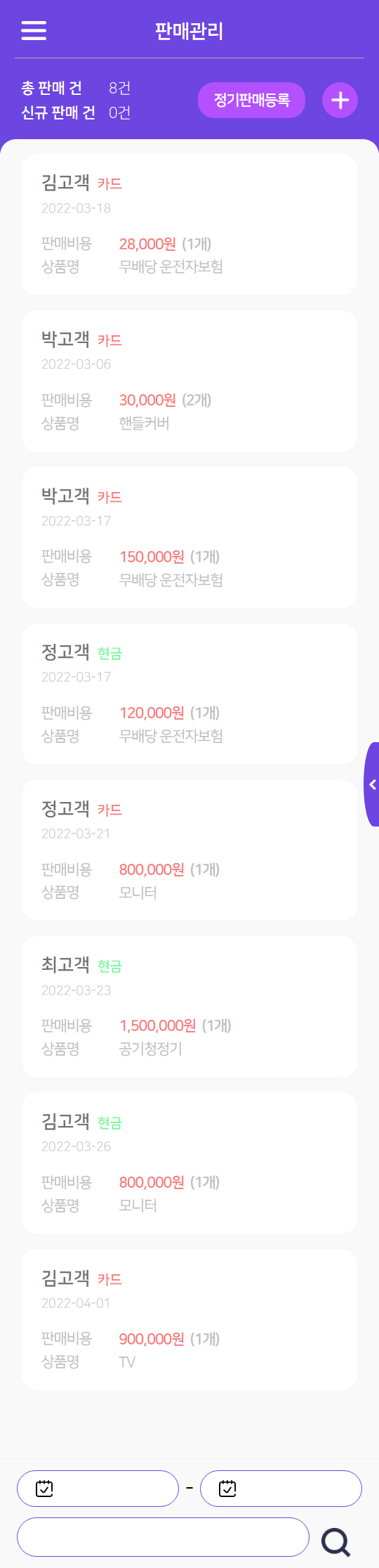Open 박고객 핸들커버 sale card

point(189,381)
